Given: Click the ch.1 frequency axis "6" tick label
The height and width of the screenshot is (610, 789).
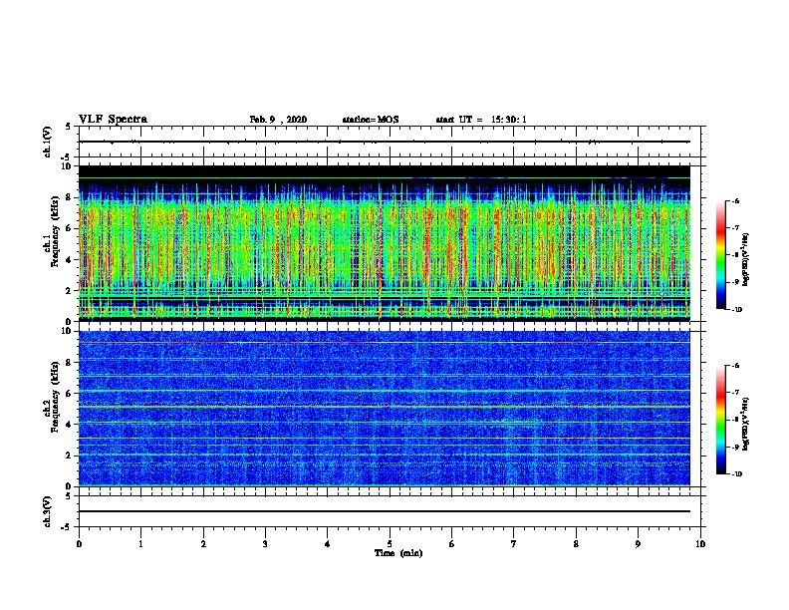Looking at the screenshot, I should (x=70, y=228).
